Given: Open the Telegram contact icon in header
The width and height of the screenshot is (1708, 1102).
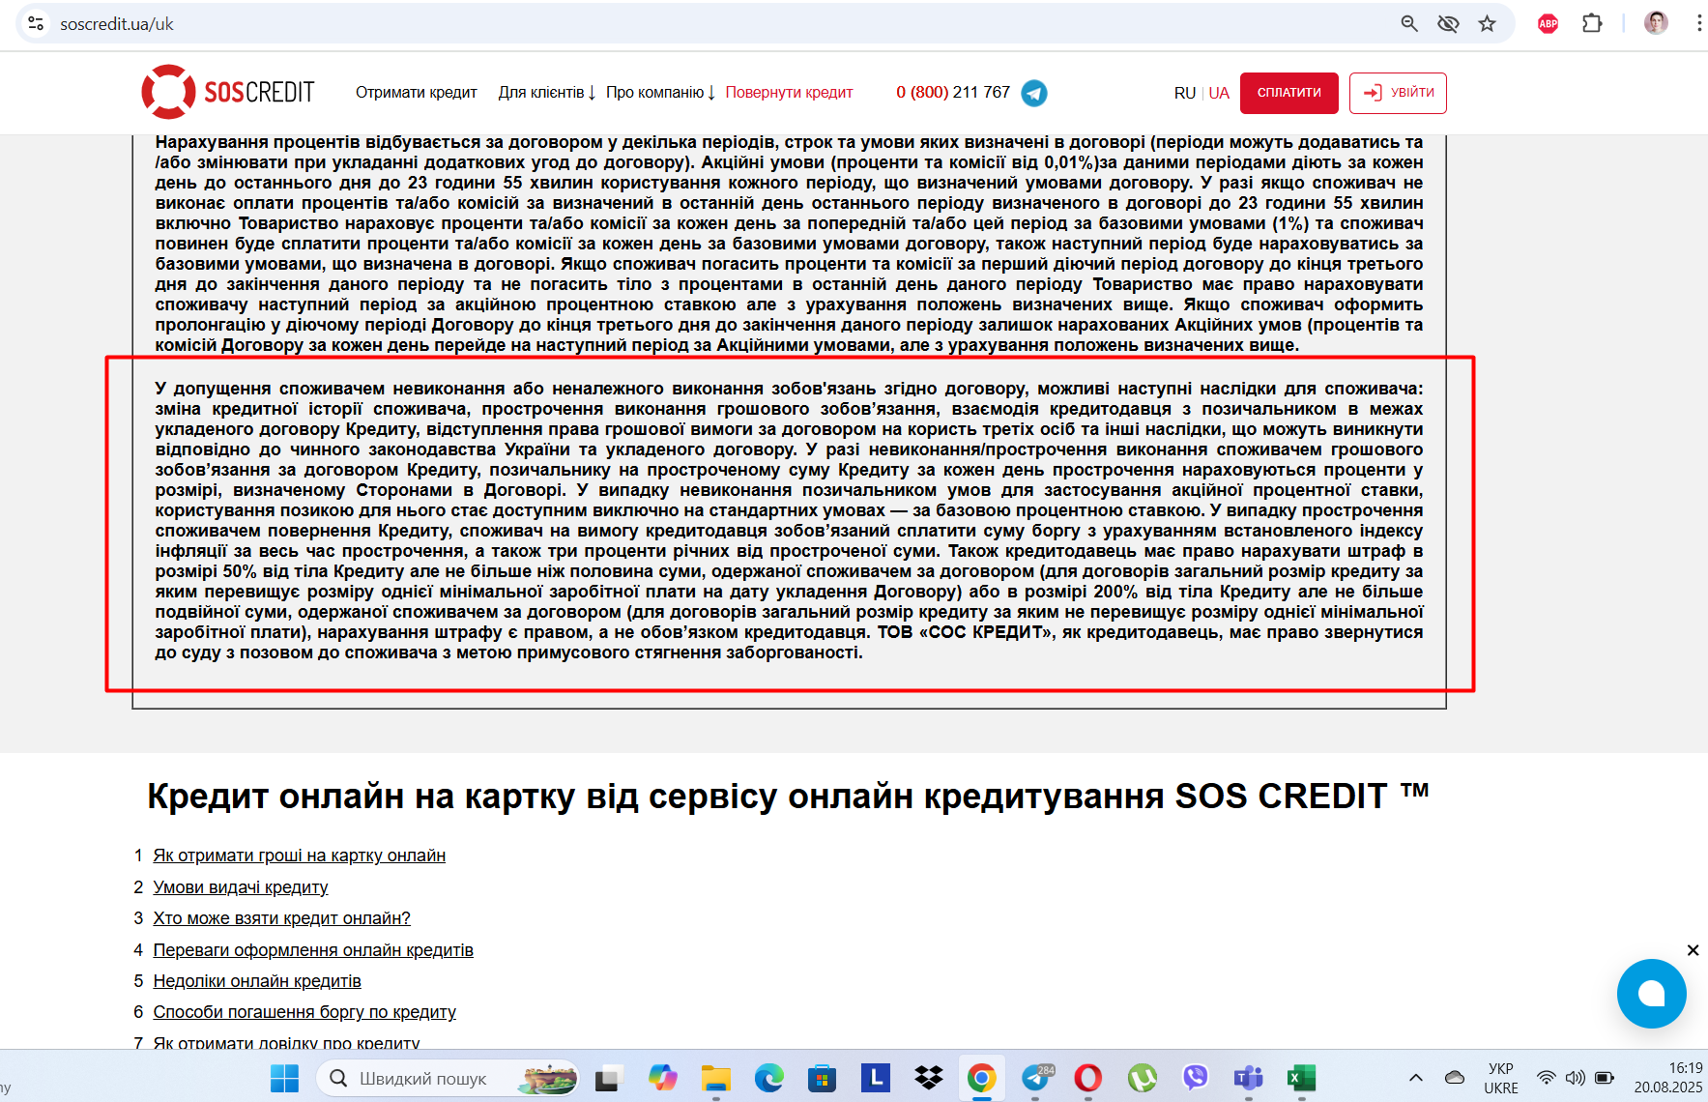Looking at the screenshot, I should [x=1034, y=93].
